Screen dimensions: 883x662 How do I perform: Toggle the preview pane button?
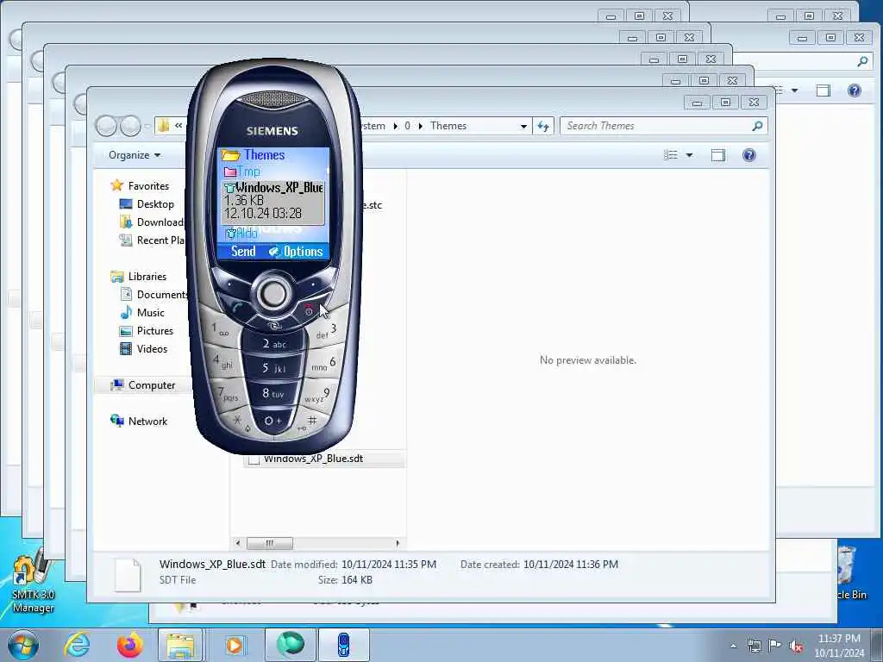(x=718, y=155)
